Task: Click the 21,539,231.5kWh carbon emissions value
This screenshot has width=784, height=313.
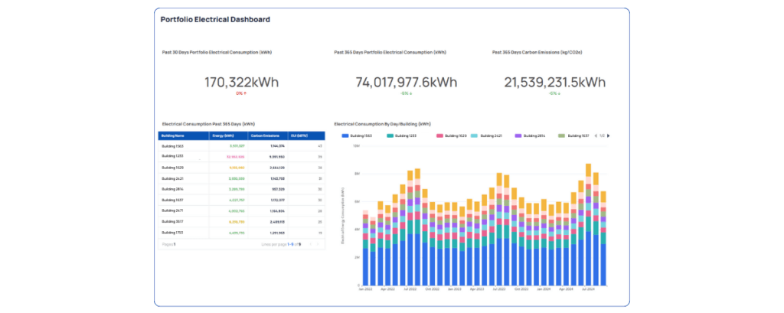Action: (554, 83)
